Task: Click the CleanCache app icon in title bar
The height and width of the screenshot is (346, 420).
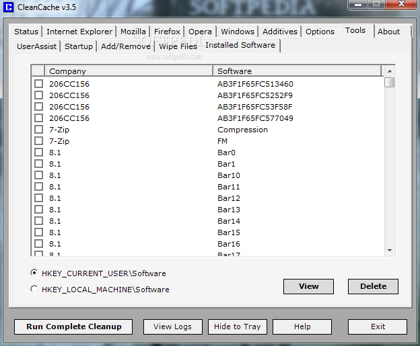Action: 8,7
